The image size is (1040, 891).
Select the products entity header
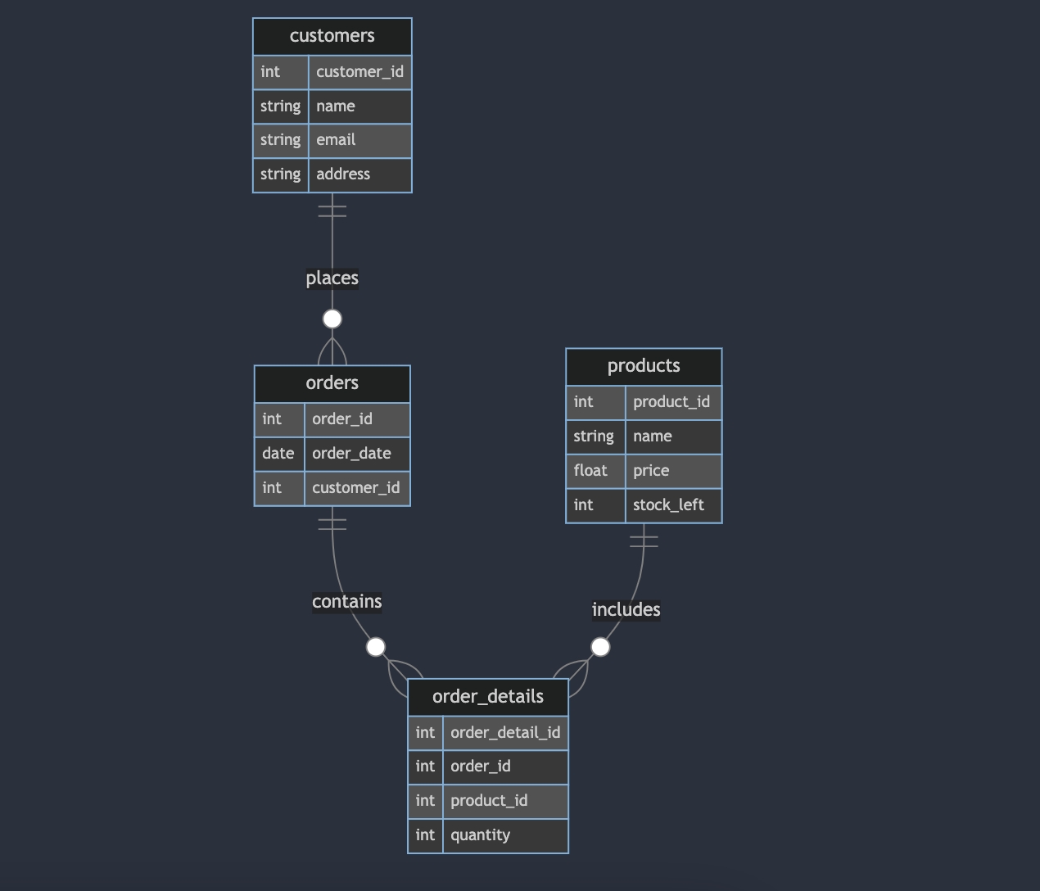click(x=644, y=366)
